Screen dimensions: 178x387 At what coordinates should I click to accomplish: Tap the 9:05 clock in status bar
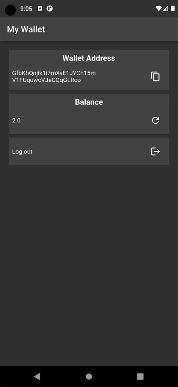[26, 9]
